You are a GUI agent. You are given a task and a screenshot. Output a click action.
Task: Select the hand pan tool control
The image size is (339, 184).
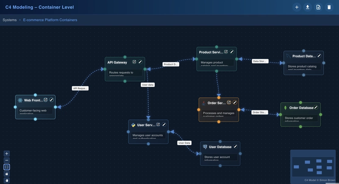point(7,180)
